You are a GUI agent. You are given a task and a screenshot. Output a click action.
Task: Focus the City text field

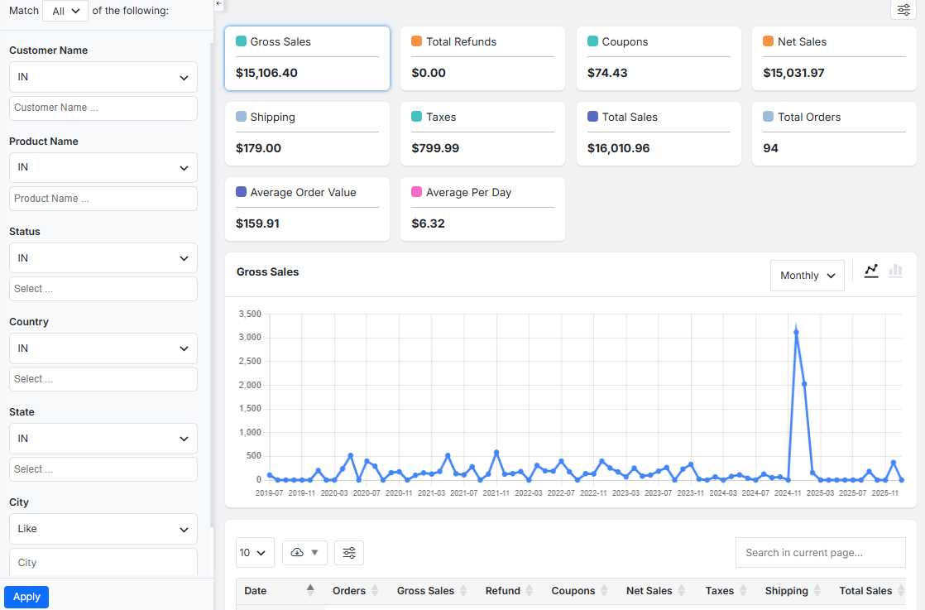pyautogui.click(x=103, y=563)
